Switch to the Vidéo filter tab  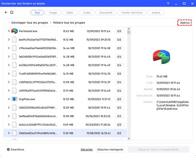pos(70,13)
